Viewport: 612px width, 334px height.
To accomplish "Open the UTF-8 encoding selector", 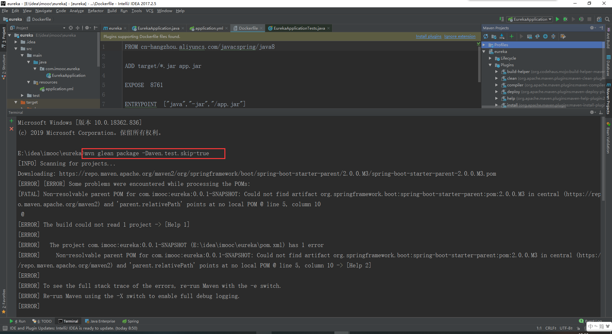I will tap(566, 328).
